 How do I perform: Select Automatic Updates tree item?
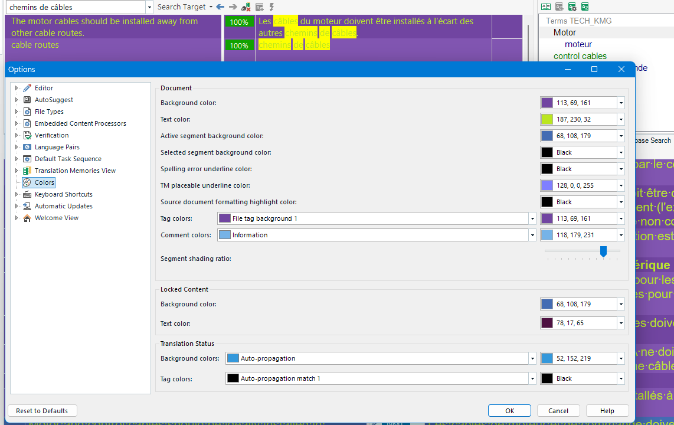[x=64, y=206]
